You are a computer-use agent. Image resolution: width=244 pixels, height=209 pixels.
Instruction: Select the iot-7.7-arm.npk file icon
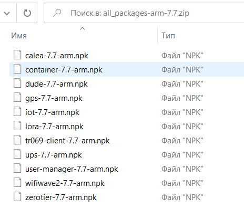click(17, 111)
